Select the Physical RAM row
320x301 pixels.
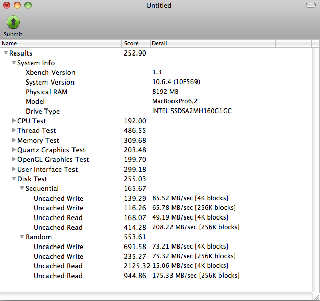[x=156, y=92]
